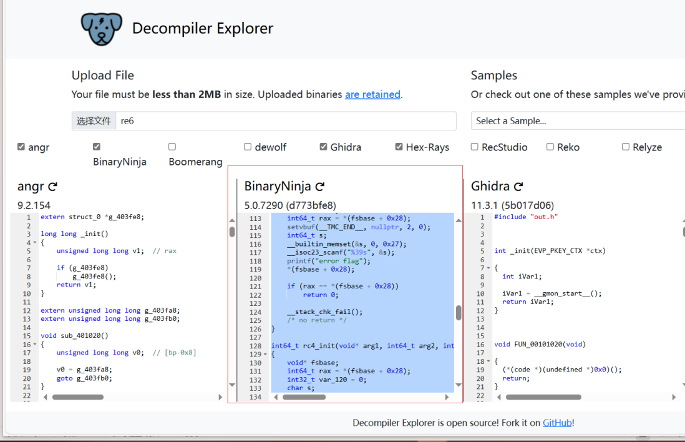The height and width of the screenshot is (442, 685).
Task: Click the Decompiler Explorer title text
Action: pos(203,29)
